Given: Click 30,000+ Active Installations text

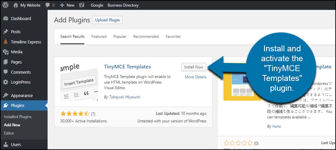Looking at the screenshot, I should 84,121.
